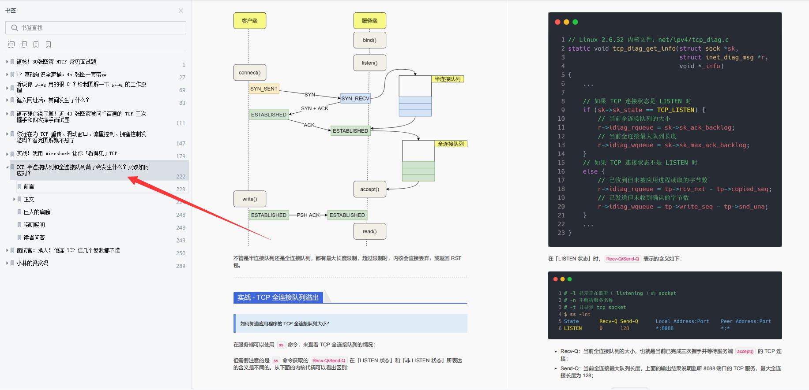Image resolution: width=809 pixels, height=390 pixels.
Task: Click the '$ ss -lnt' command line
Action: coord(577,314)
